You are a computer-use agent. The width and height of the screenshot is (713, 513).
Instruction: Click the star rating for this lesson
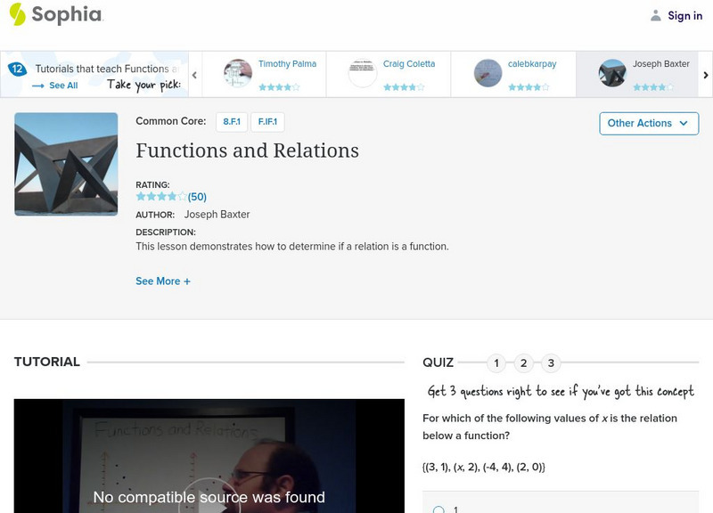point(161,197)
